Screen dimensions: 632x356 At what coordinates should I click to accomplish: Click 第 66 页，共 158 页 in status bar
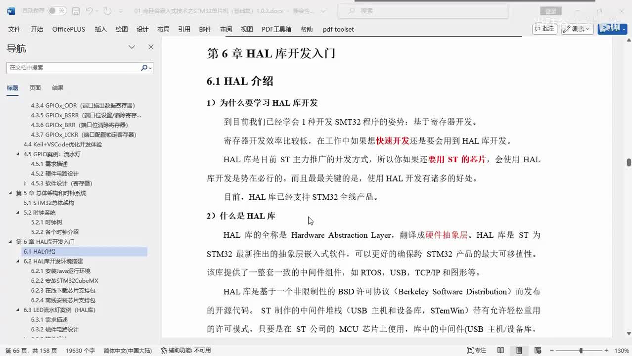[x=31, y=350]
